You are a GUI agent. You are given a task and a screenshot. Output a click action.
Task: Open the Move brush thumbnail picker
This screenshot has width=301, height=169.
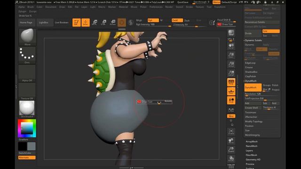pos(27,37)
